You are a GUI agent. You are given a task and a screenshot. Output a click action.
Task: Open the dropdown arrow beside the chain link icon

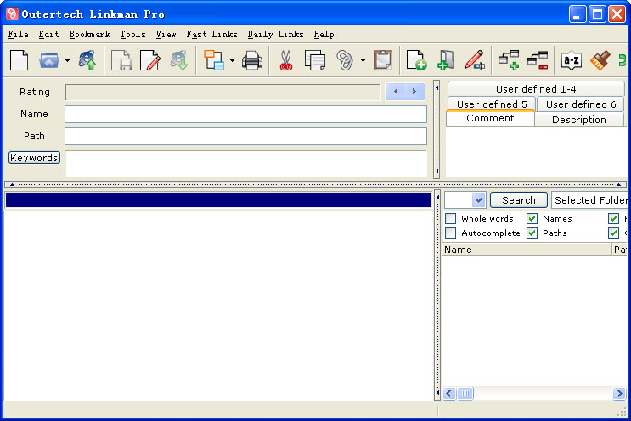[x=363, y=61]
